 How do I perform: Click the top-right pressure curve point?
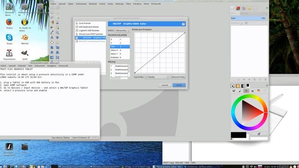coord(185,33)
